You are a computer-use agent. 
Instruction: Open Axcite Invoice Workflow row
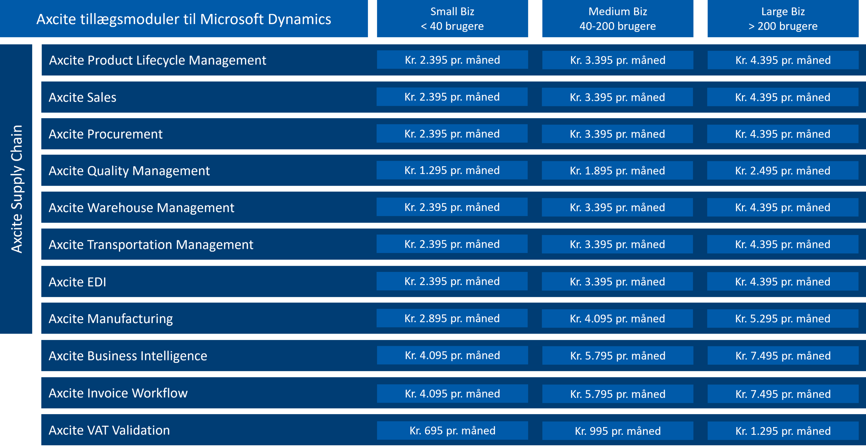(x=118, y=393)
